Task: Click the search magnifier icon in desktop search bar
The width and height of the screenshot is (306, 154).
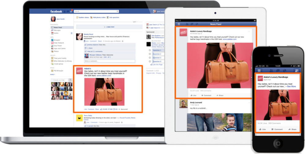Action: pyautogui.click(x=118, y=11)
